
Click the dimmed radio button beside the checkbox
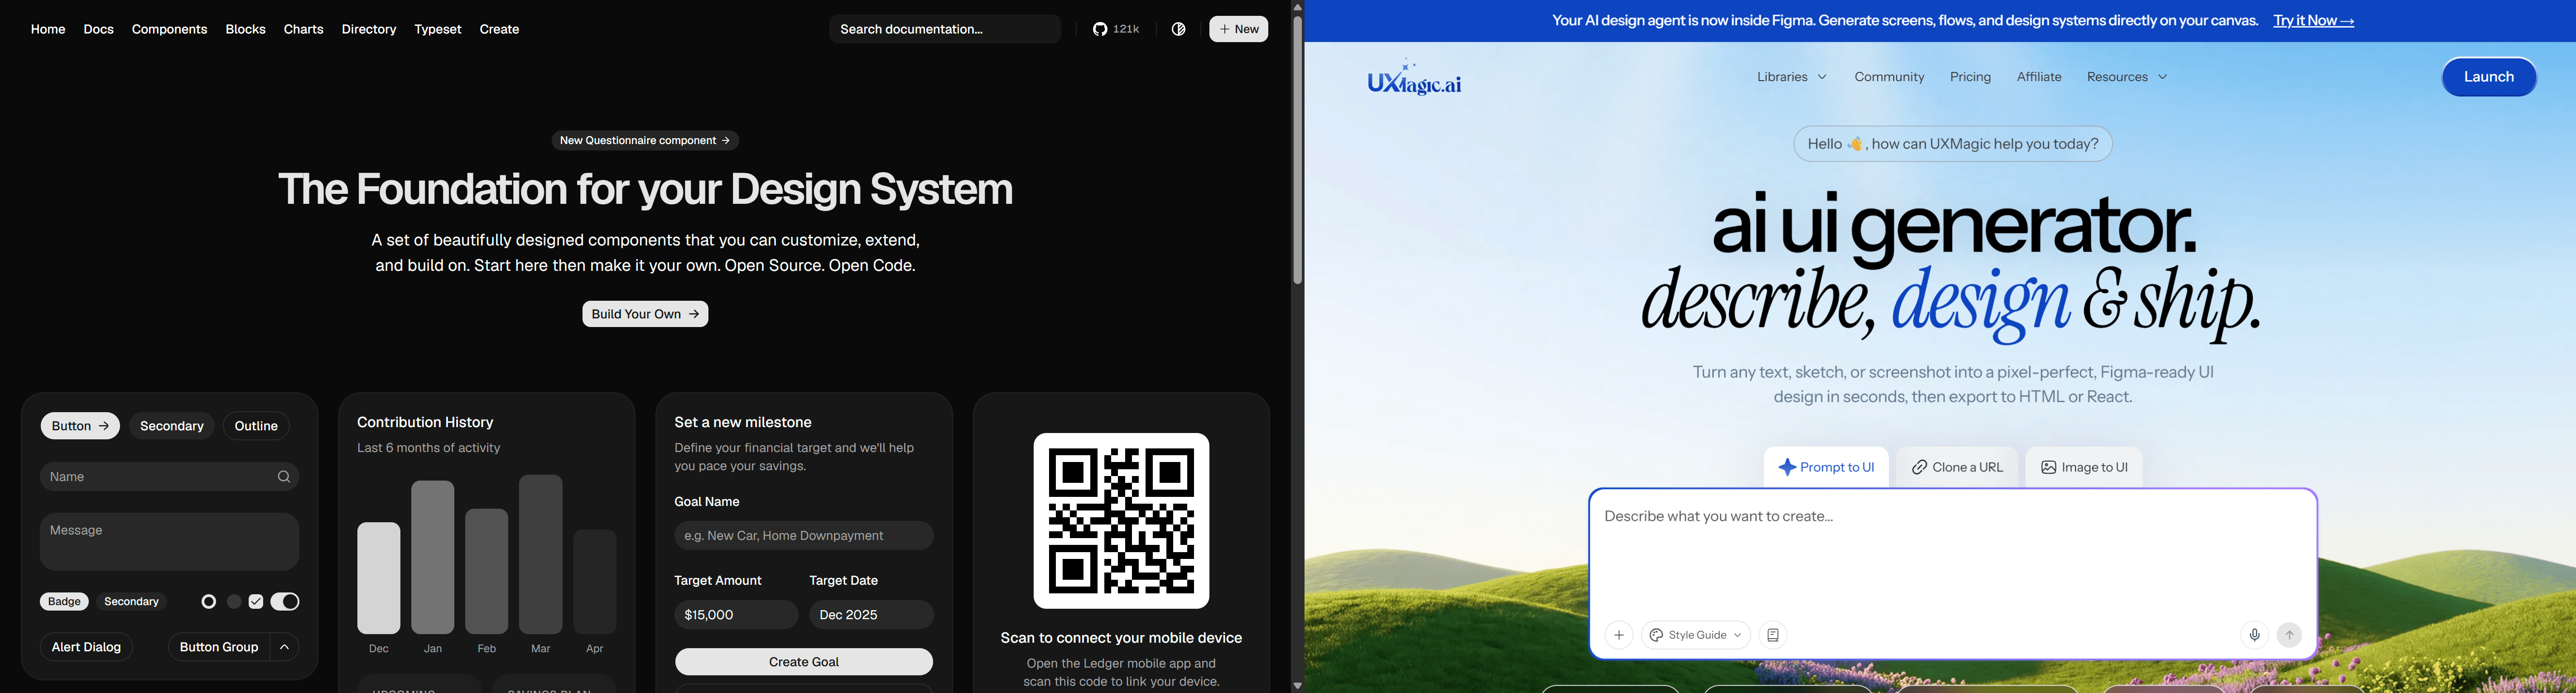(234, 602)
